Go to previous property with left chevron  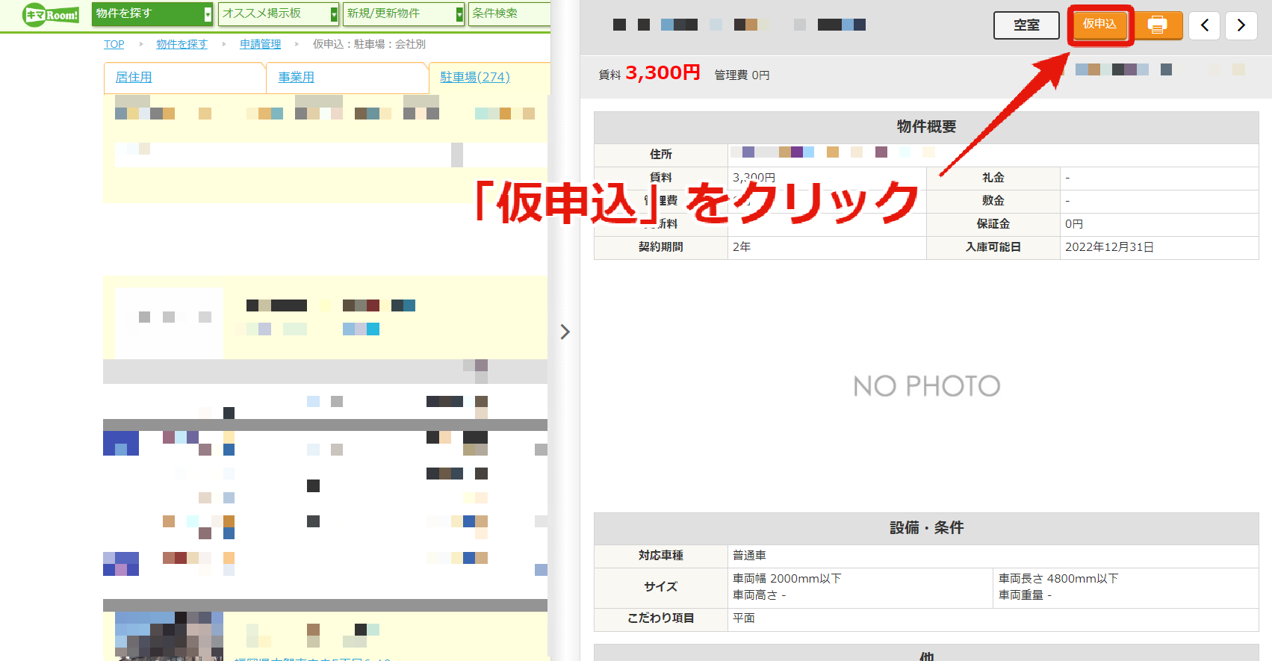[x=1205, y=25]
